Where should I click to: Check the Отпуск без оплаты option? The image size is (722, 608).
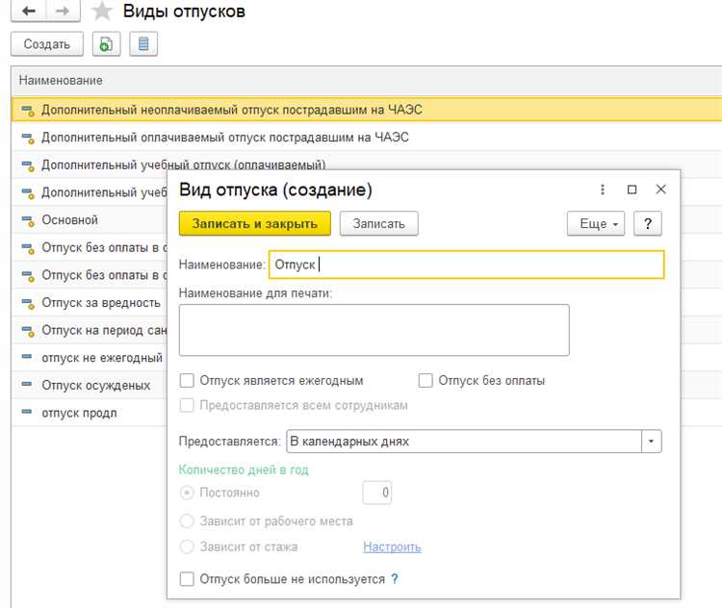click(x=426, y=380)
